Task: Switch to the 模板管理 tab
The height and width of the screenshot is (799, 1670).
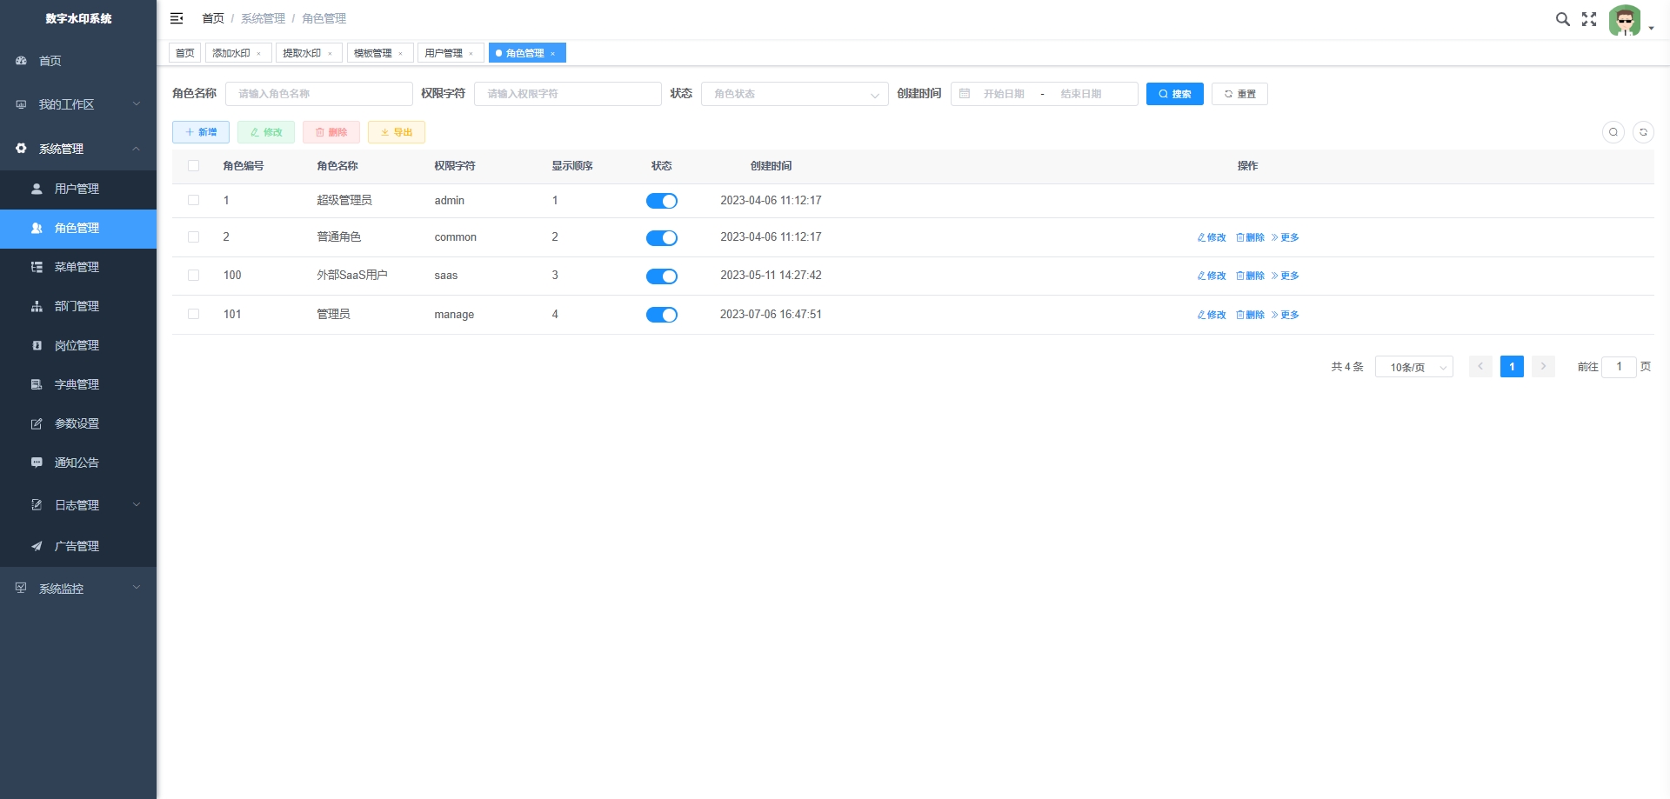Action: pos(373,53)
